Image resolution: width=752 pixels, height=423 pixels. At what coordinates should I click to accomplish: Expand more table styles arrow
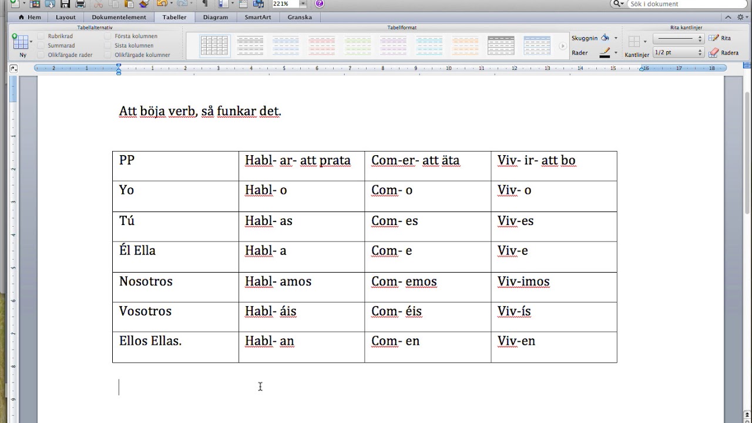click(x=562, y=46)
